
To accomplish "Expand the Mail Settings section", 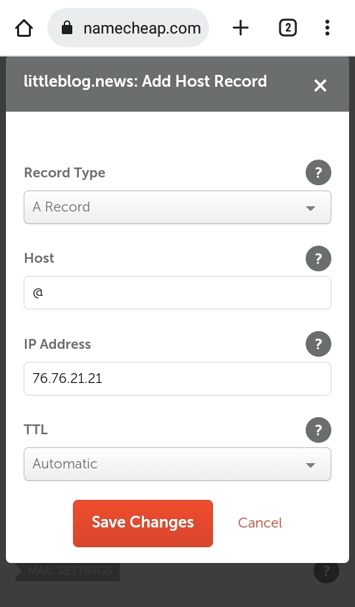I will tap(68, 570).
